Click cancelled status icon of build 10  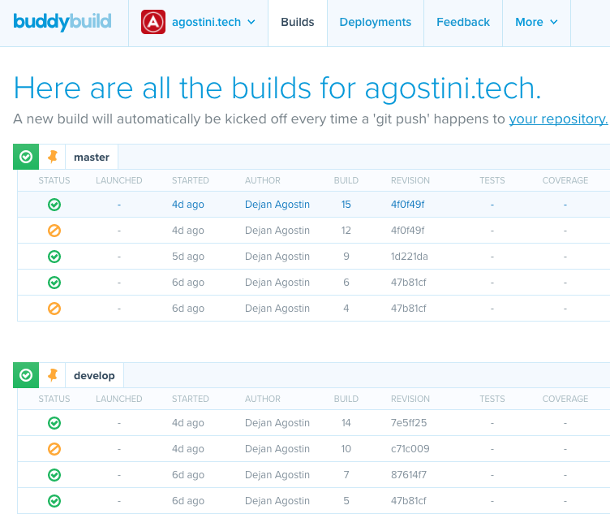pos(54,449)
